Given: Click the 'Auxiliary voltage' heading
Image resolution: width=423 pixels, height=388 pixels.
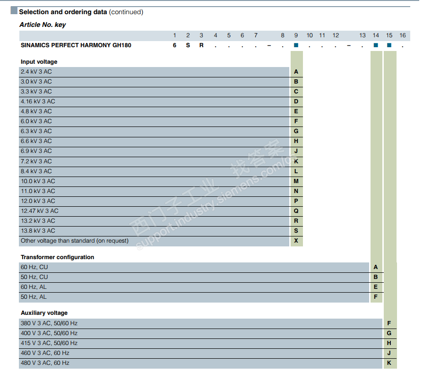Looking at the screenshot, I should (44, 313).
